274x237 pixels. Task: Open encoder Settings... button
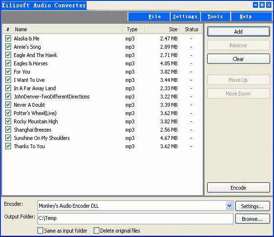253,206
